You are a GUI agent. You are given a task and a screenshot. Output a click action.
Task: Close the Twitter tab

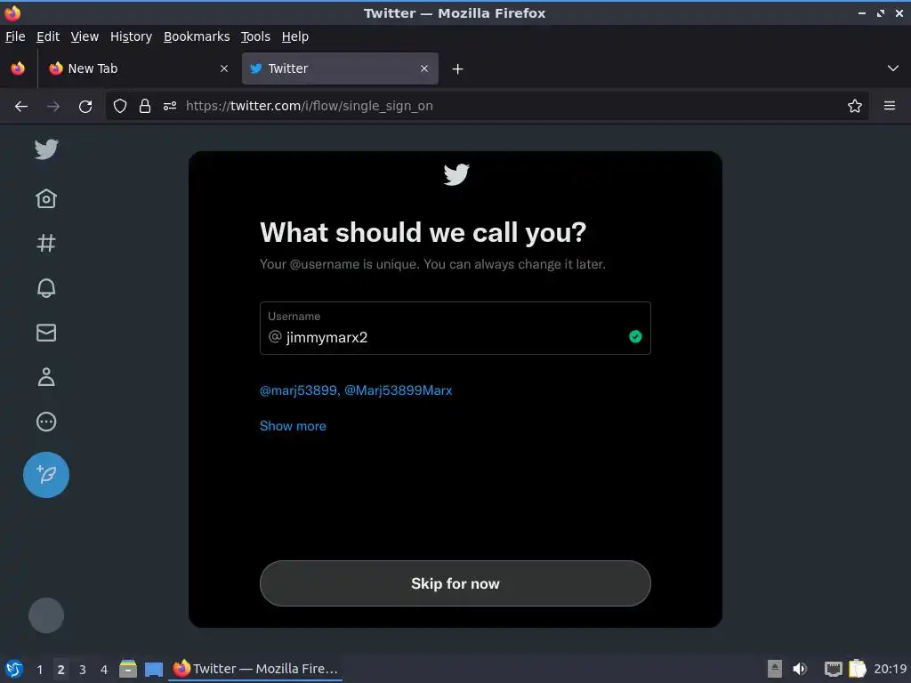(x=424, y=68)
